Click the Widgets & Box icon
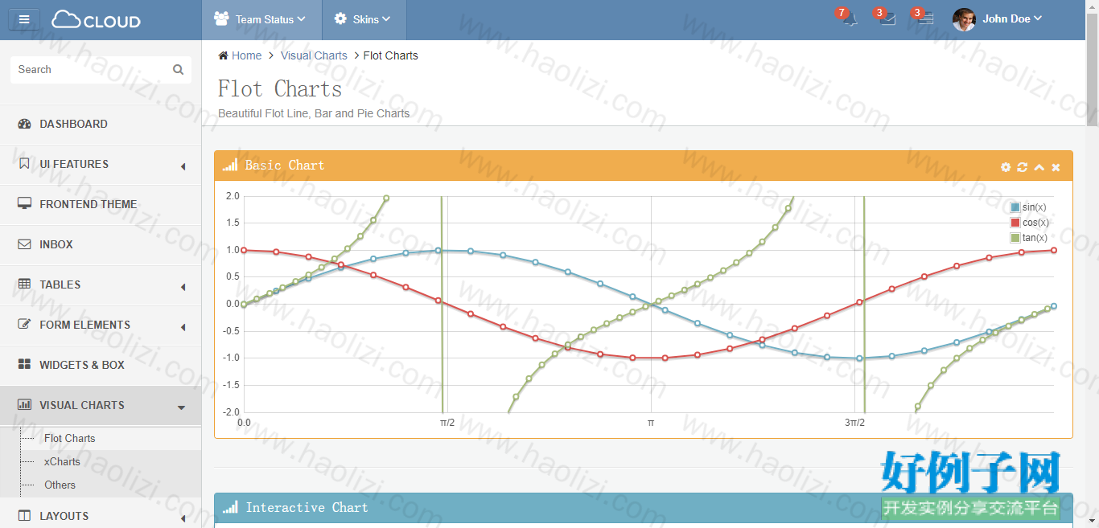Image resolution: width=1099 pixels, height=528 pixels. point(24,365)
